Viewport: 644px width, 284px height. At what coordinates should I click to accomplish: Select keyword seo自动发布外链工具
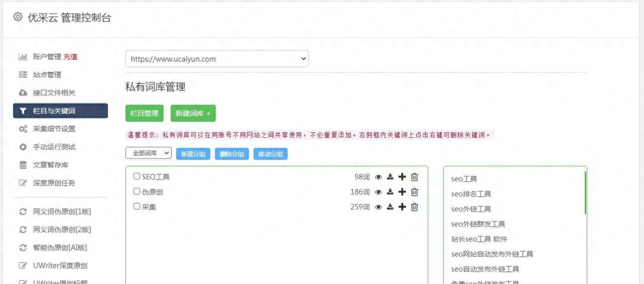(x=486, y=269)
